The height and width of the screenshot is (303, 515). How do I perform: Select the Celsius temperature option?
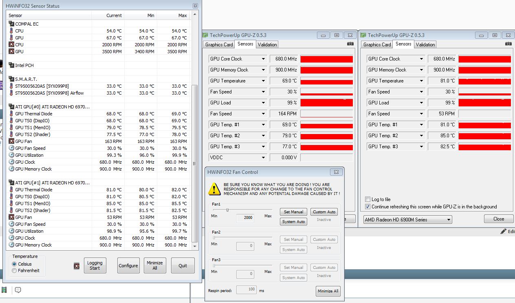click(x=15, y=264)
